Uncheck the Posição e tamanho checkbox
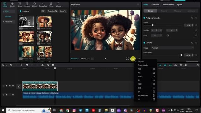 pyautogui.click(x=144, y=18)
